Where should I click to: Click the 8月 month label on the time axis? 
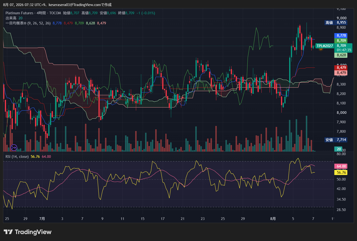pos(273,218)
